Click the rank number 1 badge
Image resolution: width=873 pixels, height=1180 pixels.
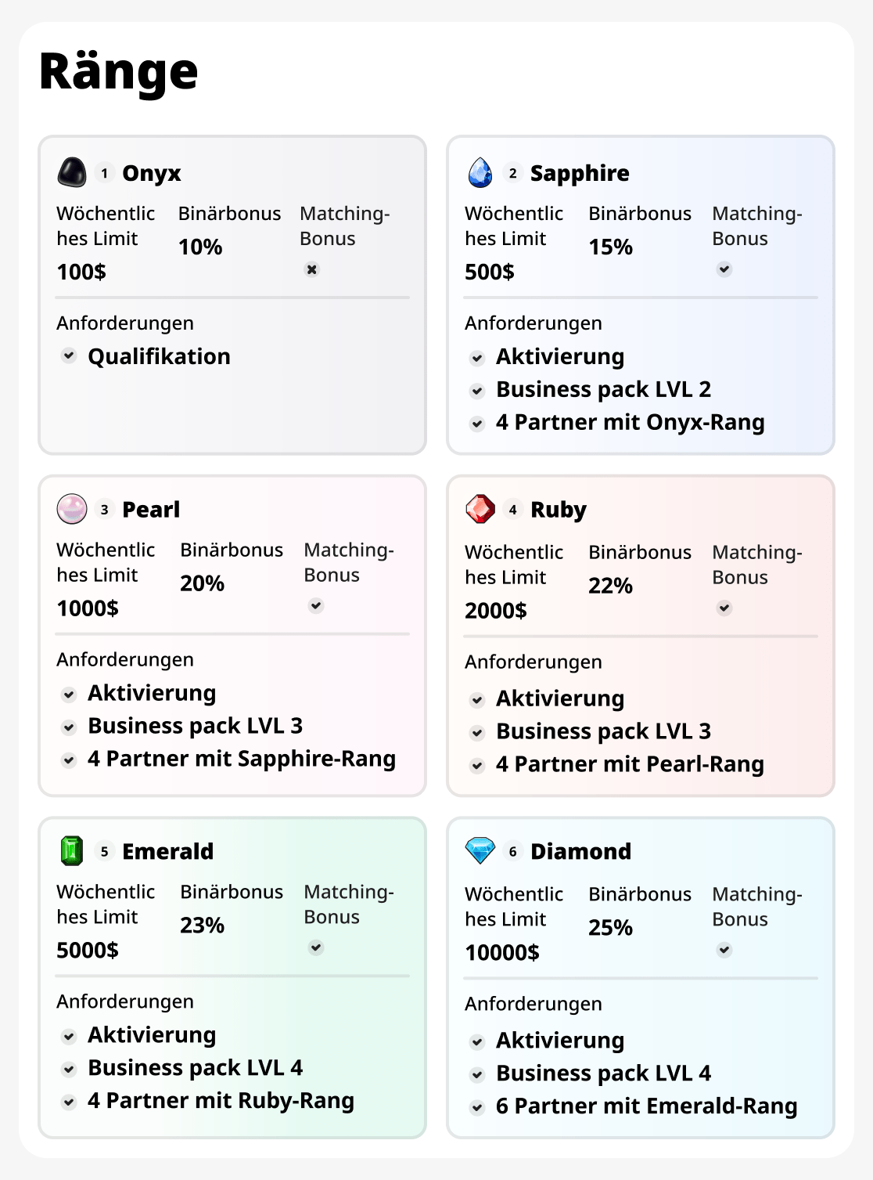tap(105, 173)
